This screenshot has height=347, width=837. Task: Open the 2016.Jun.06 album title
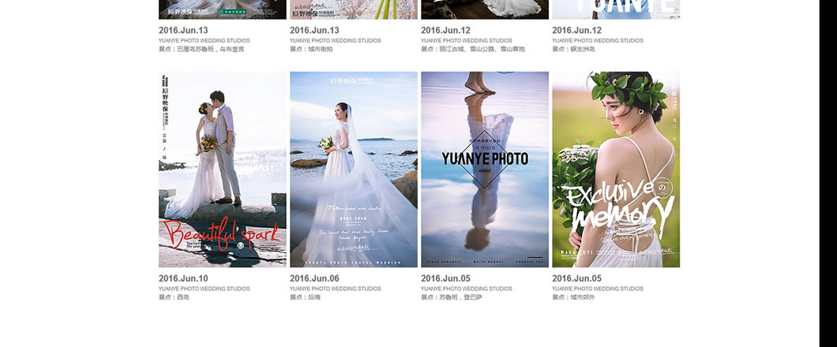pos(314,278)
